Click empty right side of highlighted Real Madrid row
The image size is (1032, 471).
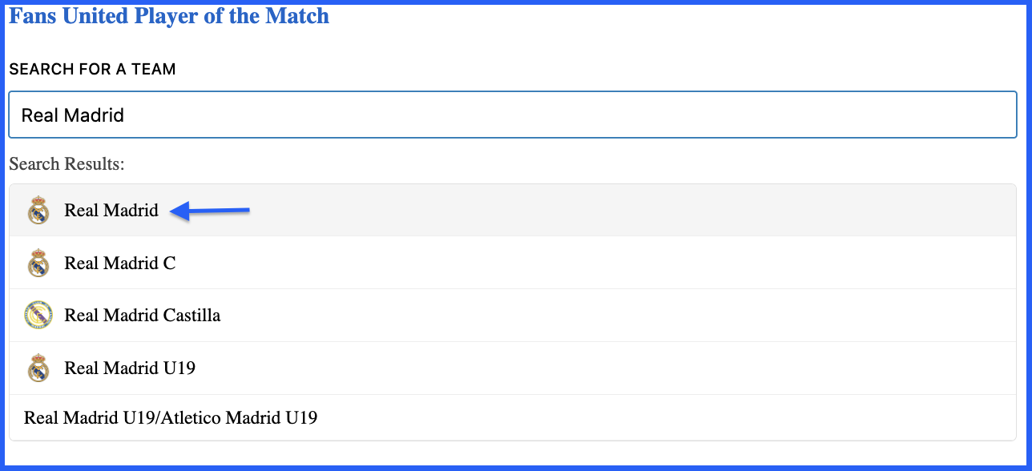pos(633,211)
